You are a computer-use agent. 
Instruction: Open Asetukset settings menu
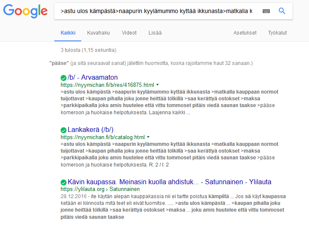(x=245, y=33)
